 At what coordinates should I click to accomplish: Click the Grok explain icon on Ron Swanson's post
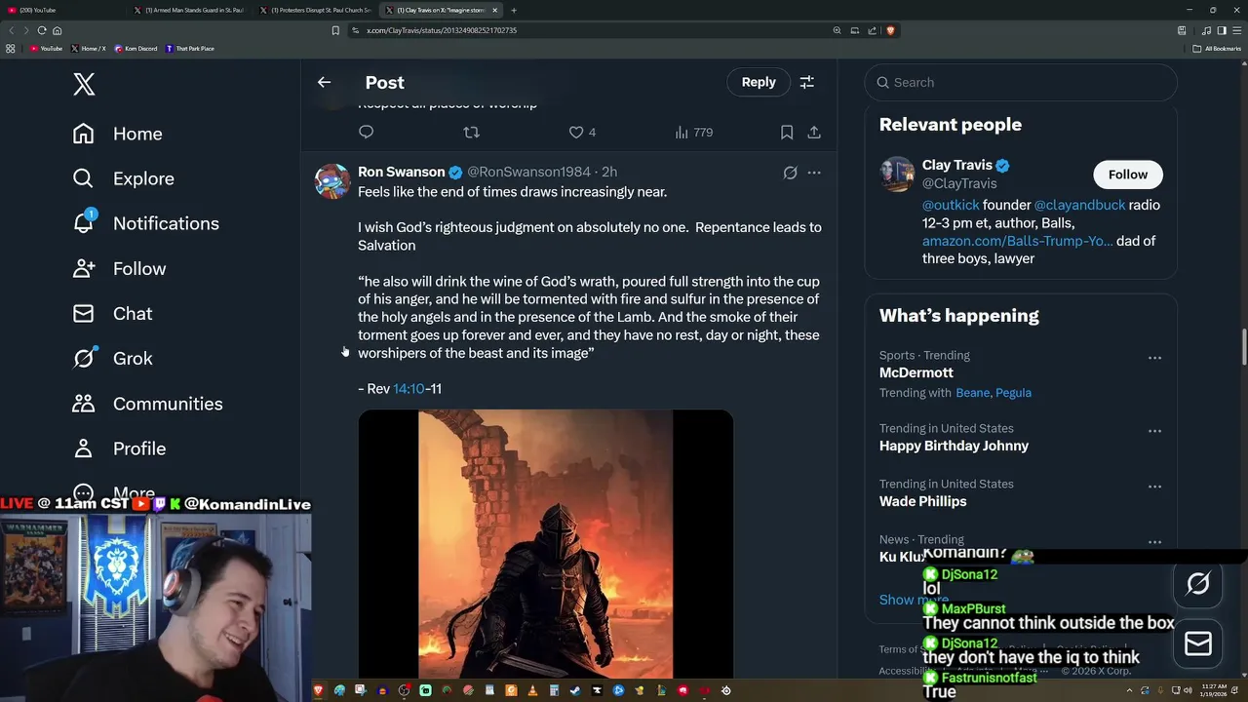790,173
